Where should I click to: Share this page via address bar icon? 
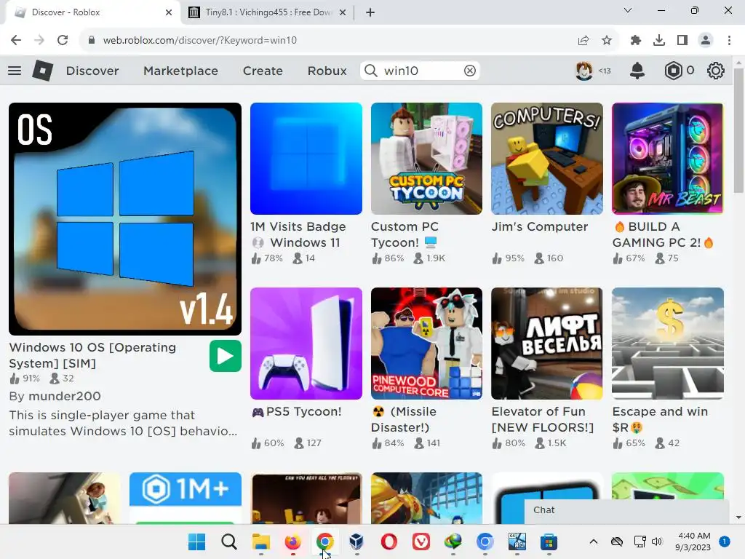583,41
